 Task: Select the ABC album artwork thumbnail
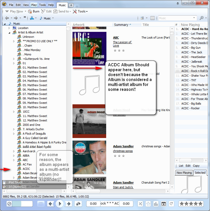(x=89, y=48)
